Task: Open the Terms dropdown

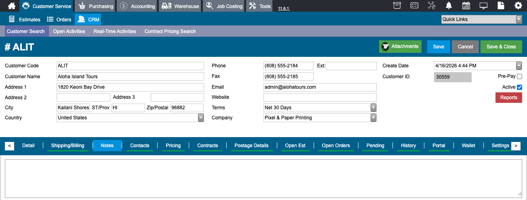Action: point(373,108)
